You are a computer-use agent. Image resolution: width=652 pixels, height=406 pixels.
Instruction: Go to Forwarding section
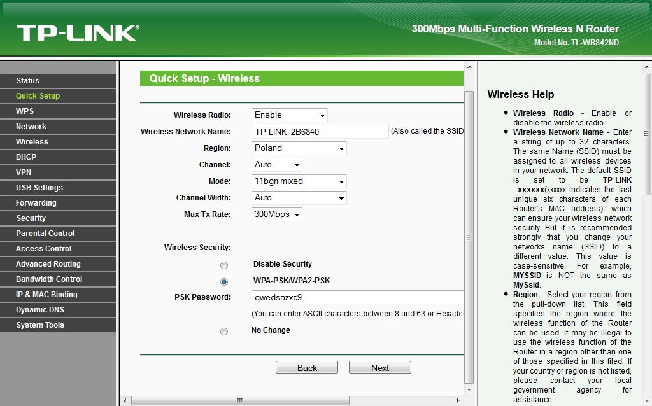click(58, 203)
